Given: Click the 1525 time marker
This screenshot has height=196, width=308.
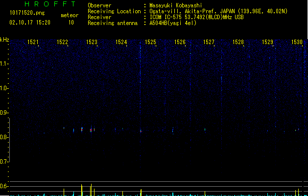Looking at the screenshot, I should (150, 42).
